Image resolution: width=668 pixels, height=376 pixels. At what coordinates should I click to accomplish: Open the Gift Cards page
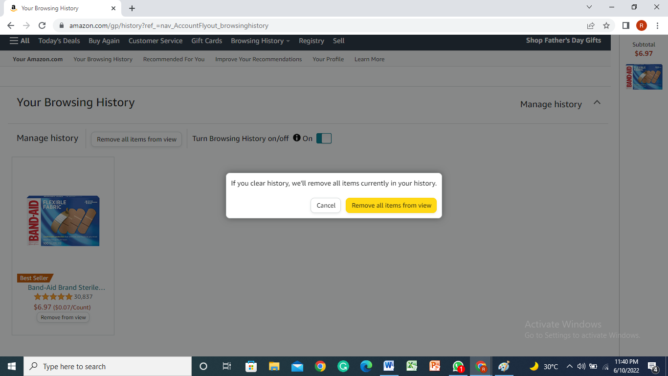(x=207, y=41)
